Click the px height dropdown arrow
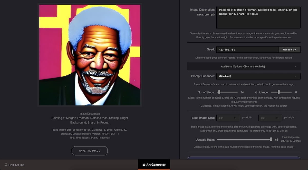This screenshot has height=170, width=308. 277,118
